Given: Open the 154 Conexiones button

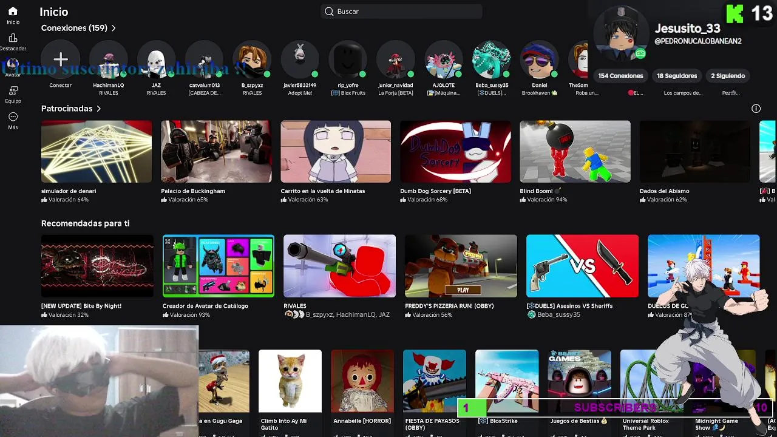Looking at the screenshot, I should click(620, 76).
